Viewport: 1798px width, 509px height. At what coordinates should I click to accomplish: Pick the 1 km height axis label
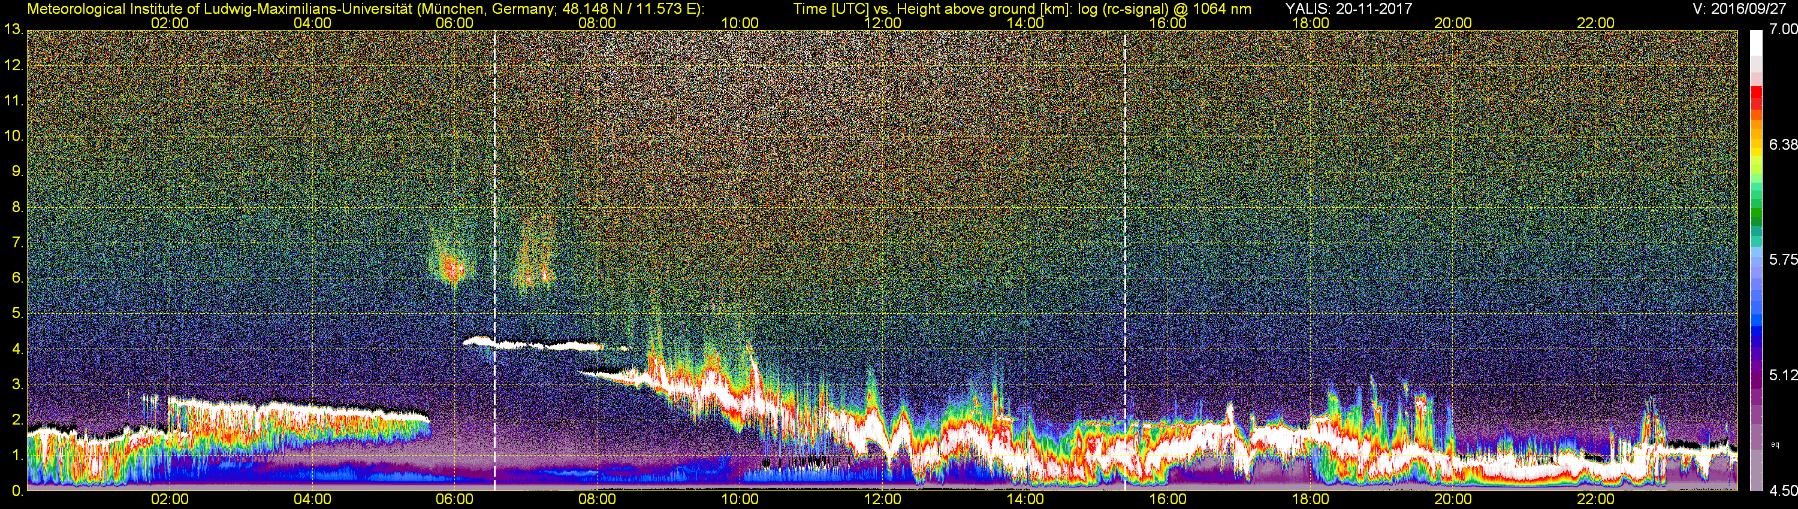click(x=17, y=455)
